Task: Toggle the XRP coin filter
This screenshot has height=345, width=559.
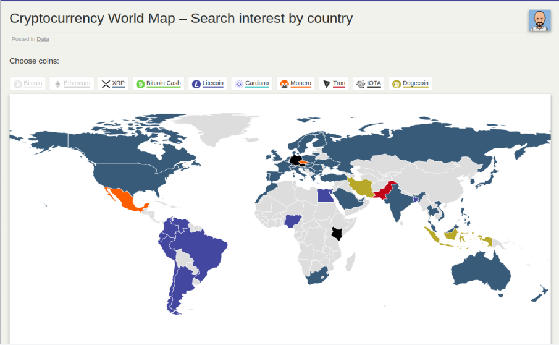Action: [113, 83]
